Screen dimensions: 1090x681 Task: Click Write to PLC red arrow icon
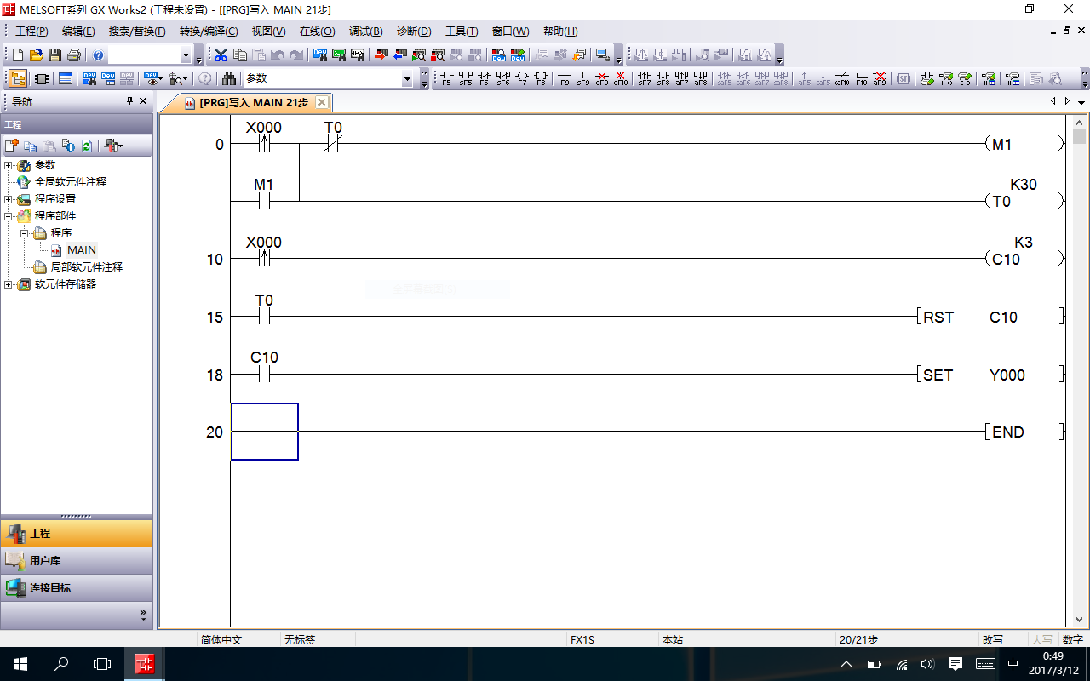tap(381, 55)
